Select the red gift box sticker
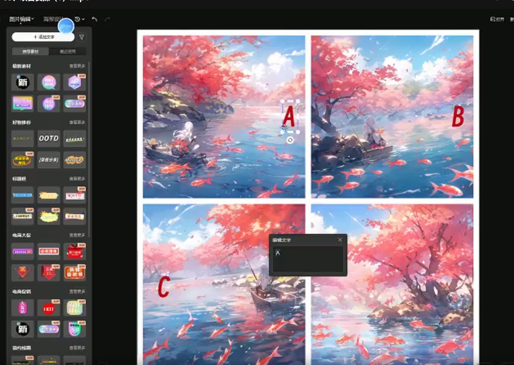 [x=75, y=252]
